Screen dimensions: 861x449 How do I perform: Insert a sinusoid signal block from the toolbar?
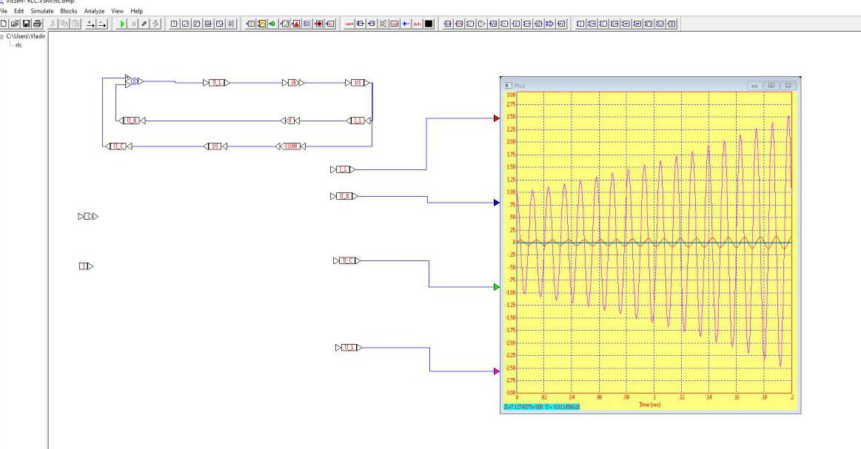click(220, 24)
